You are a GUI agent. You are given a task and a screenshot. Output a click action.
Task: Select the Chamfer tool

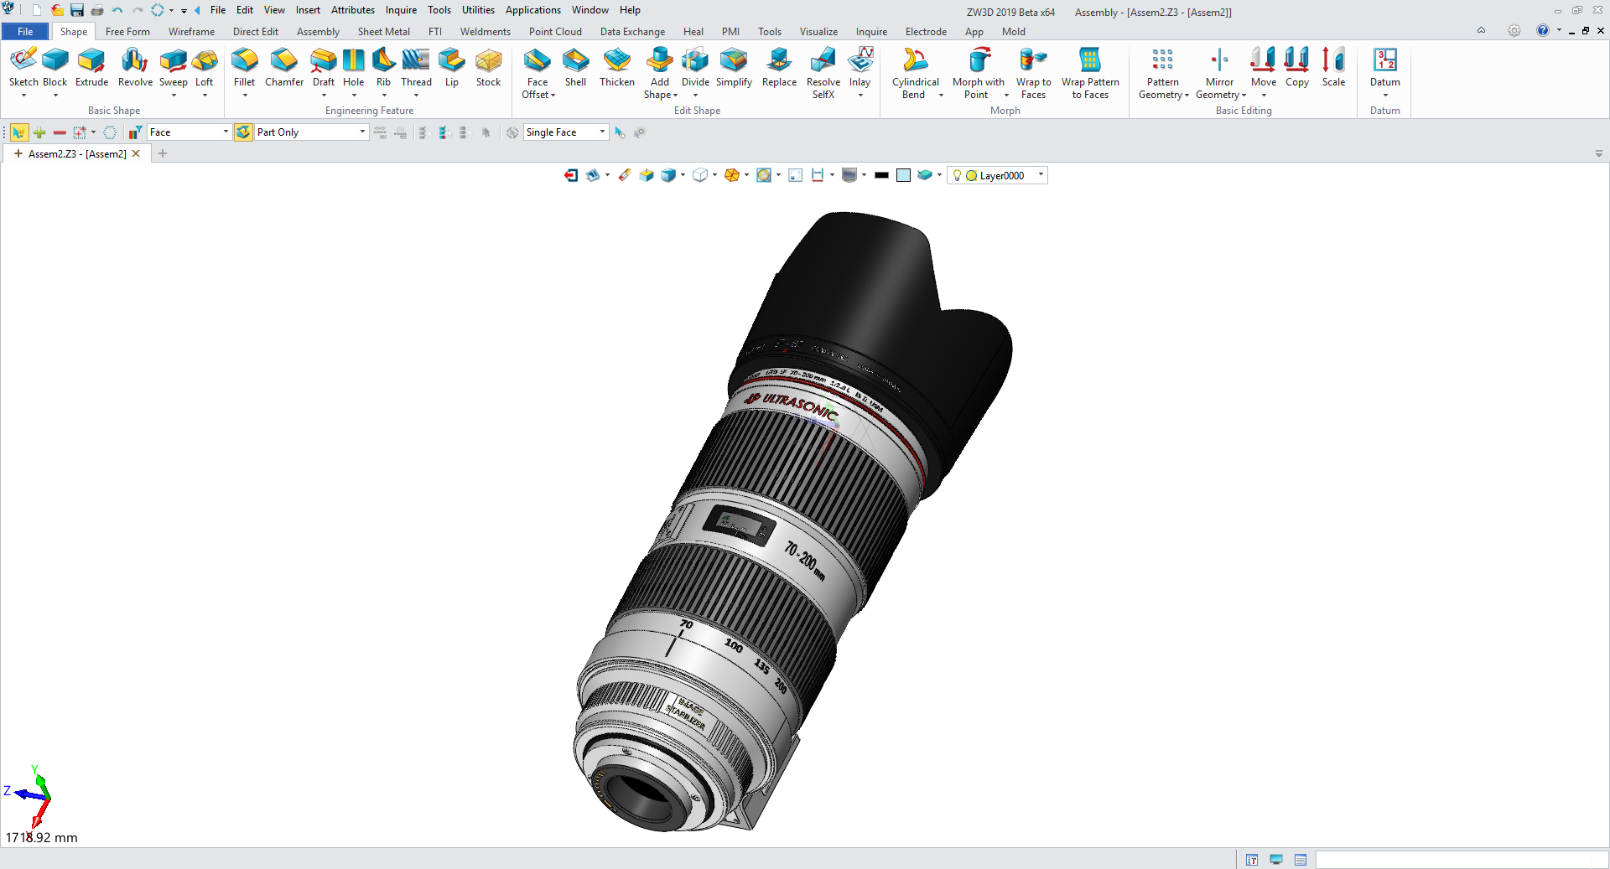coord(284,67)
